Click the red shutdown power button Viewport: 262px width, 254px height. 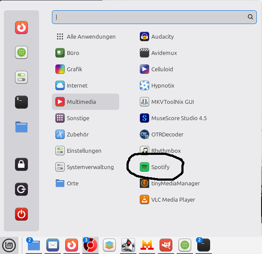tap(21, 214)
